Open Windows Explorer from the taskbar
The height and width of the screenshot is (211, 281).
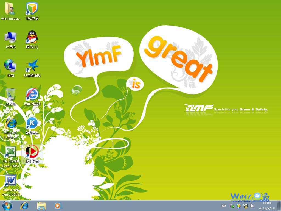pyautogui.click(x=41, y=206)
